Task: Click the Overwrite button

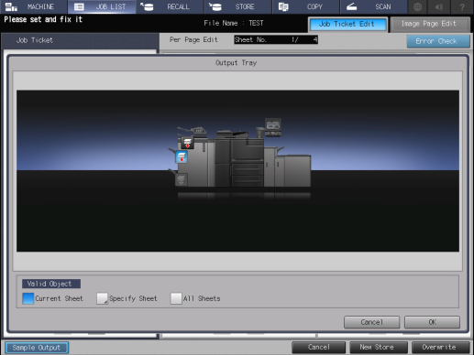Action: coord(440,347)
